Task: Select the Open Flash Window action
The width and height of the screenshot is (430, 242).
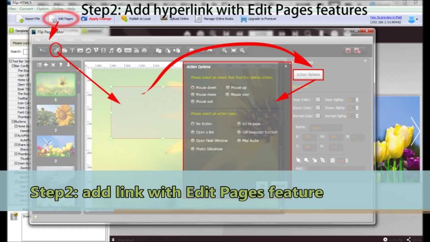Action: point(193,140)
